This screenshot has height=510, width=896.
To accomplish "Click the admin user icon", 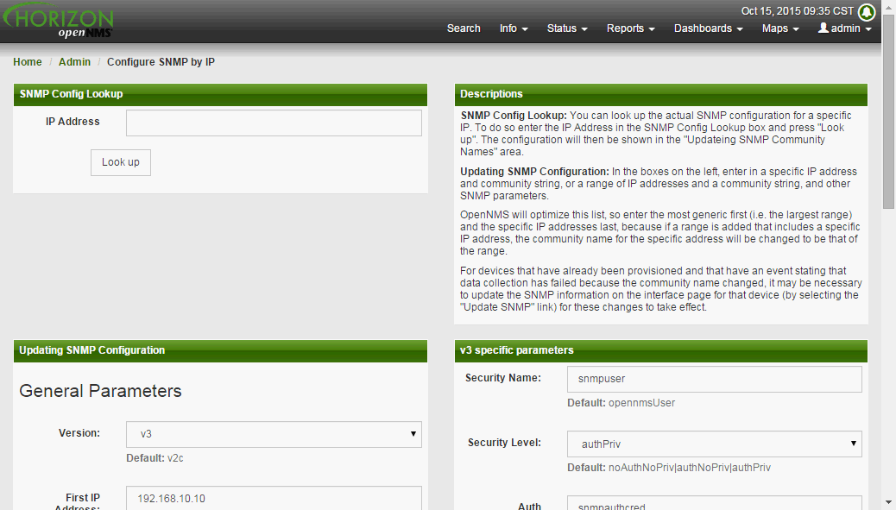I will pyautogui.click(x=823, y=28).
